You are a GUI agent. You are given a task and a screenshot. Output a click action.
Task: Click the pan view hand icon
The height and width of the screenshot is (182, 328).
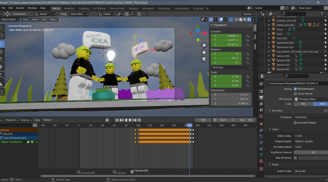[x=204, y=52]
